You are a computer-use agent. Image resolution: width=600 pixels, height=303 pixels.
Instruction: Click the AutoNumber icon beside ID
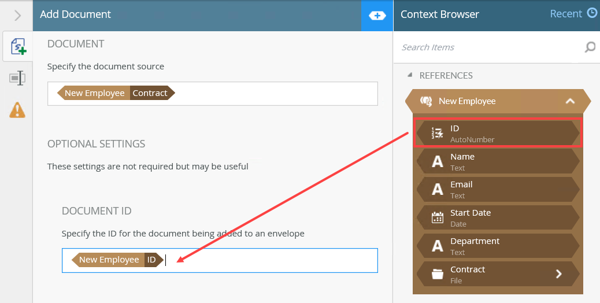pos(437,133)
